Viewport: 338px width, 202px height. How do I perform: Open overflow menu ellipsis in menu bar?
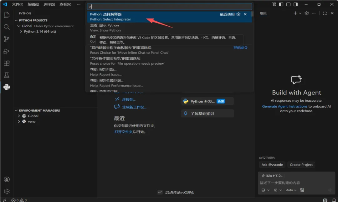79,4
